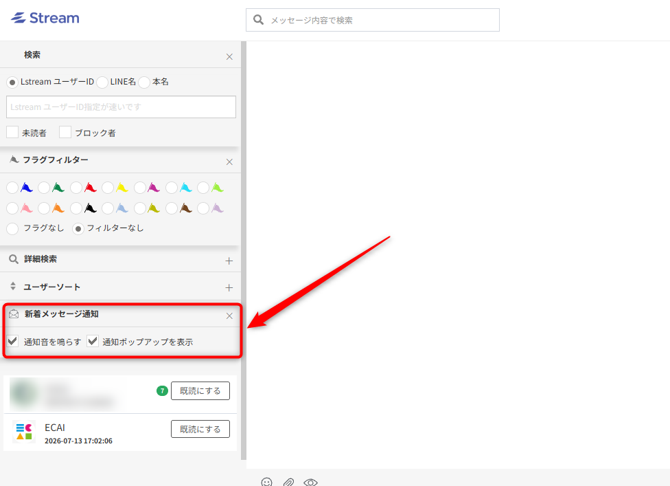The height and width of the screenshot is (486, 670).
Task: Click the Stream logo
Action: [x=45, y=18]
